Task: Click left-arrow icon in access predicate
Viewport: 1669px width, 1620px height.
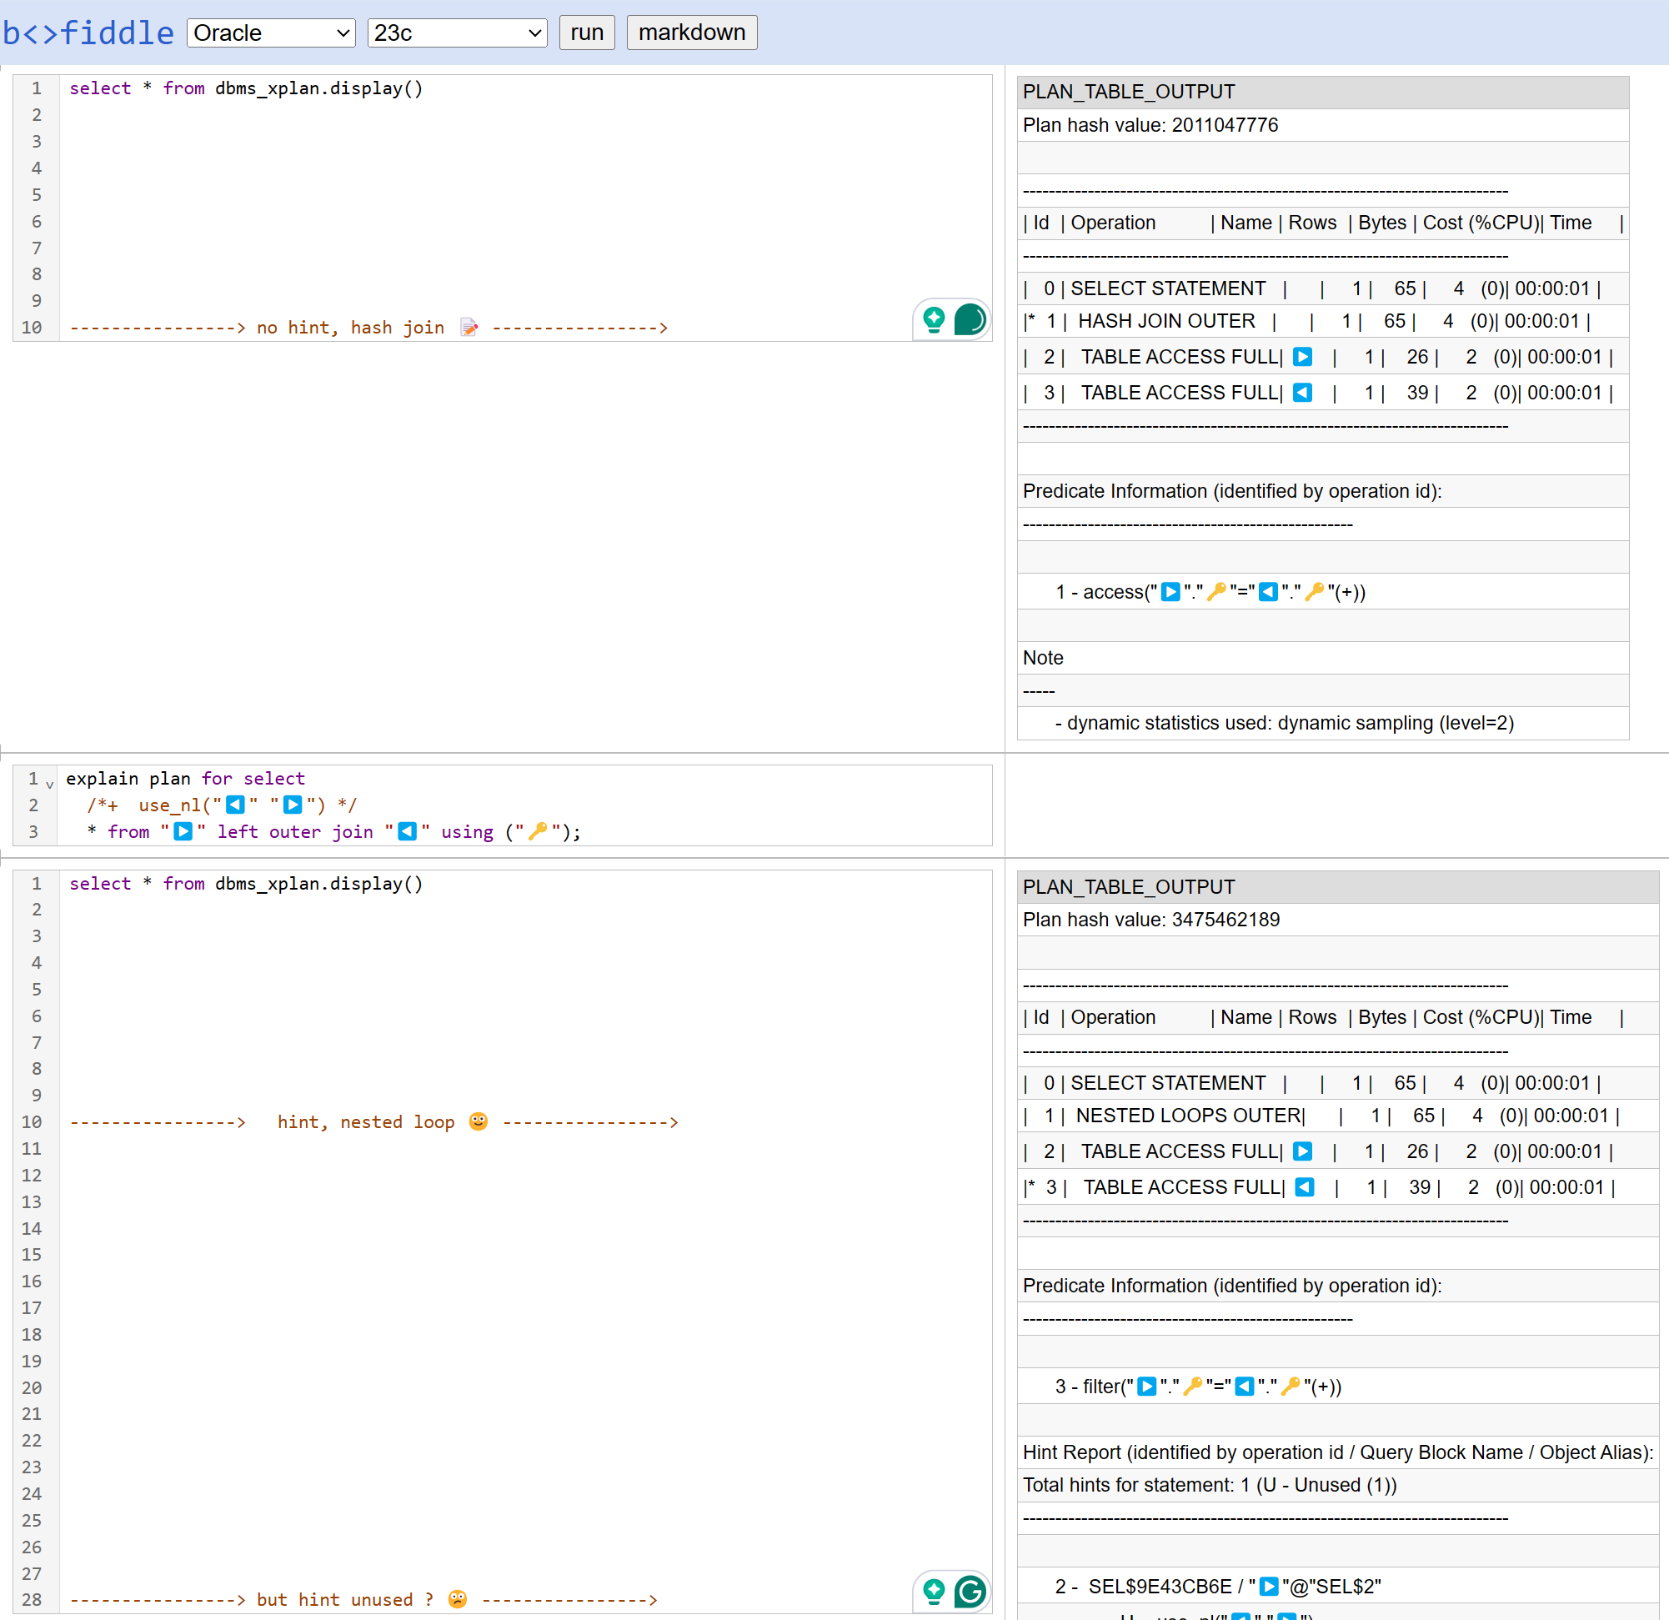Action: pos(1269,591)
